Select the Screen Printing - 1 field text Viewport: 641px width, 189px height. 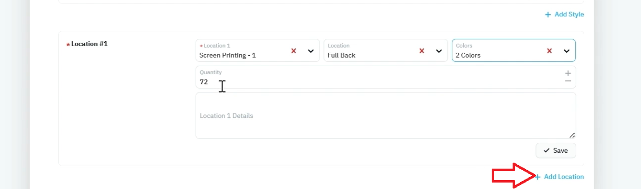click(x=227, y=55)
